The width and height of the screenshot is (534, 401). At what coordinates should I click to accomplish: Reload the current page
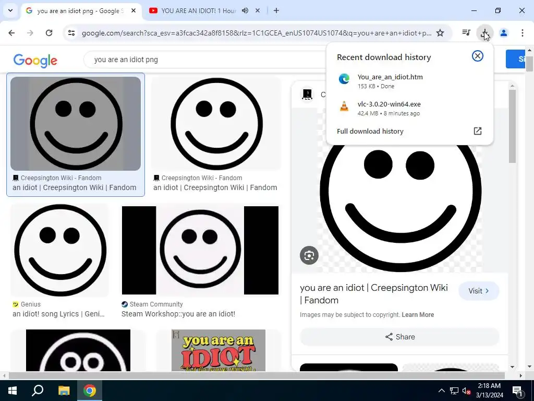[49, 33]
